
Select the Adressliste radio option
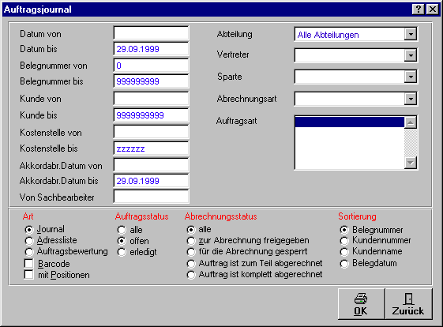coord(28,241)
